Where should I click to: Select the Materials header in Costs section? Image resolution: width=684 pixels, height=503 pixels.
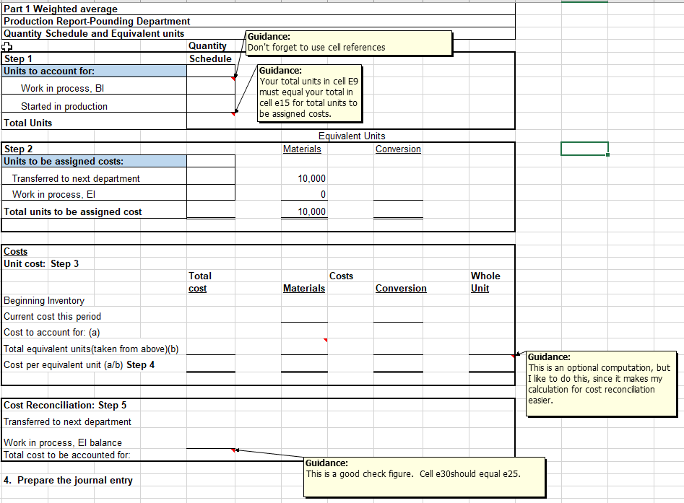(x=304, y=288)
